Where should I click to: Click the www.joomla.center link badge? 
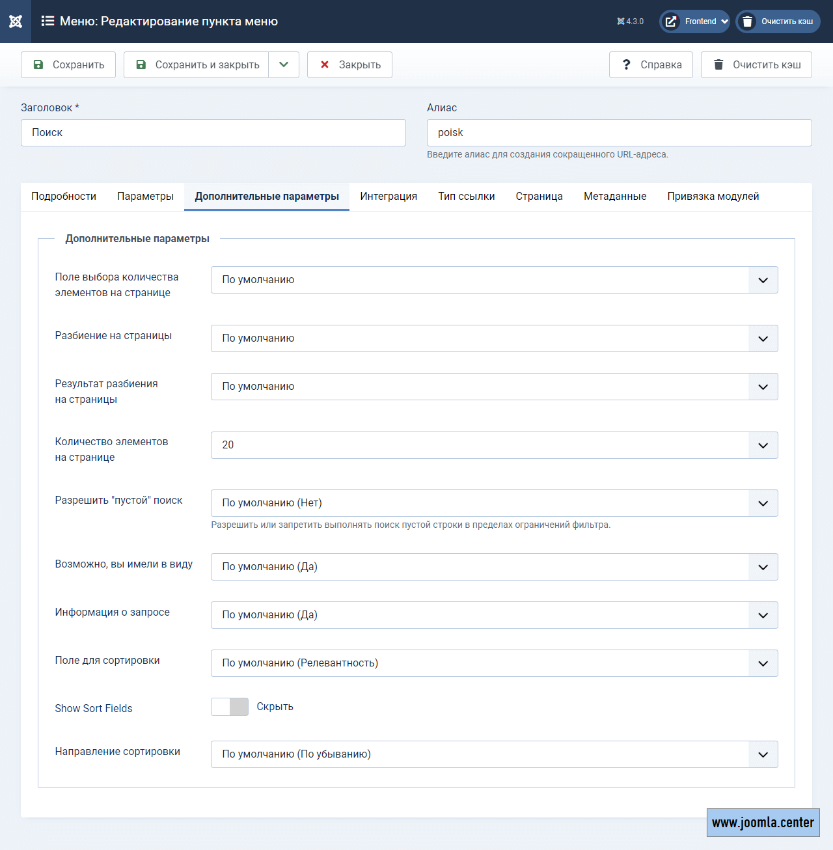tap(763, 823)
